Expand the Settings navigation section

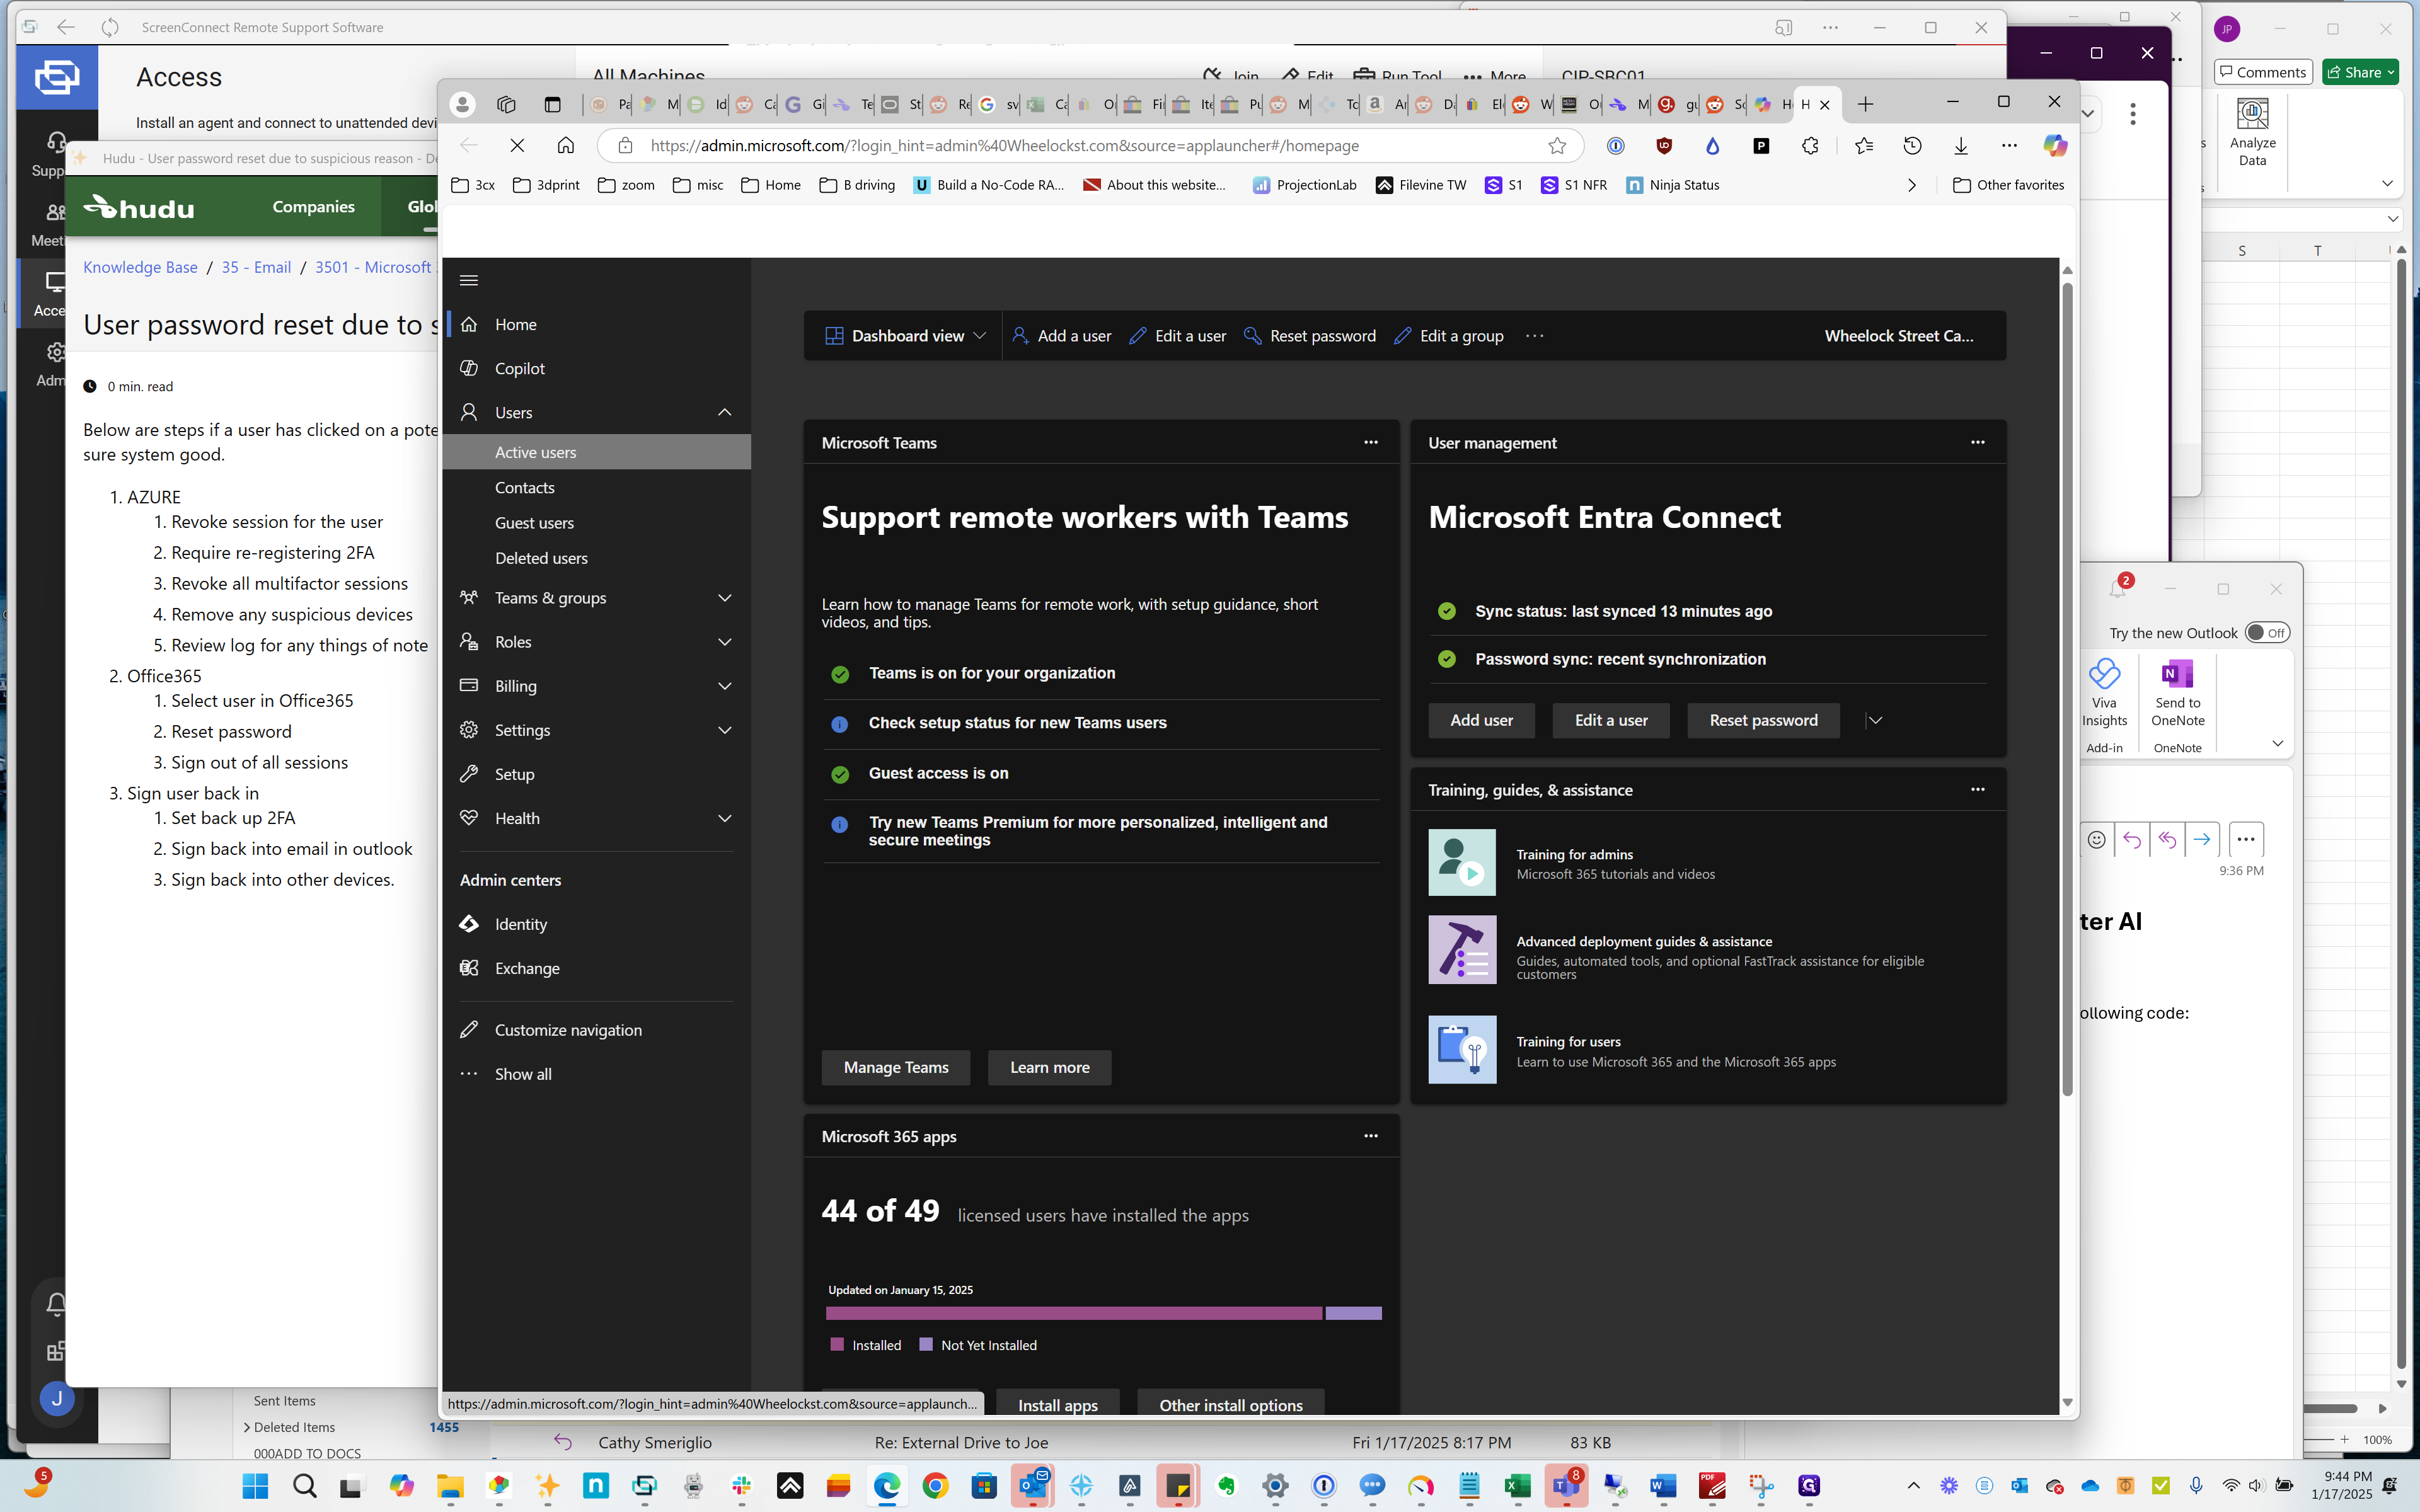pyautogui.click(x=725, y=730)
